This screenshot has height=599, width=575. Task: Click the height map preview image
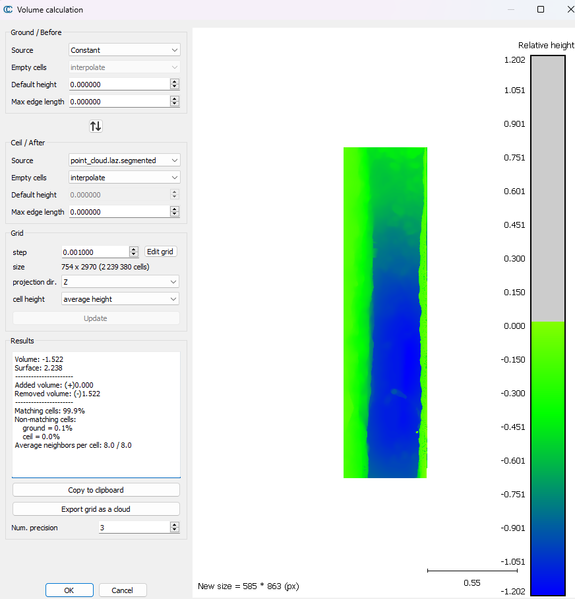(x=385, y=312)
